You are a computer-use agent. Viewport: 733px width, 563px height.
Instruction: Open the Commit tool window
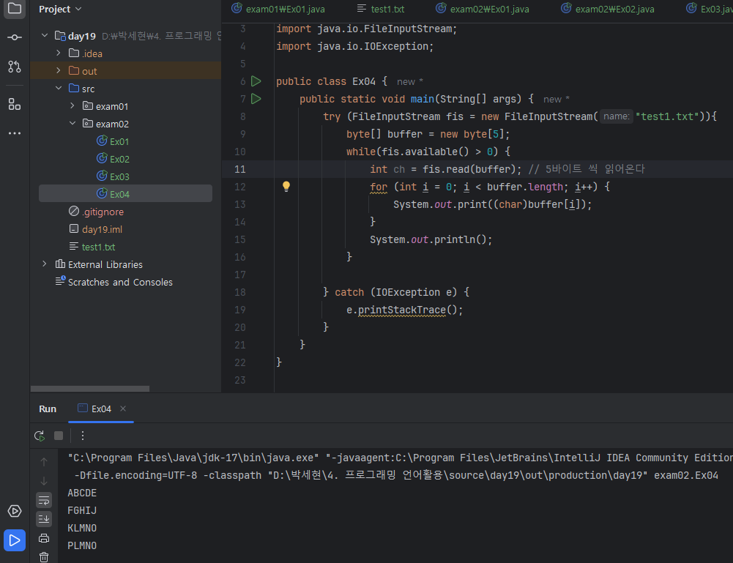point(15,37)
